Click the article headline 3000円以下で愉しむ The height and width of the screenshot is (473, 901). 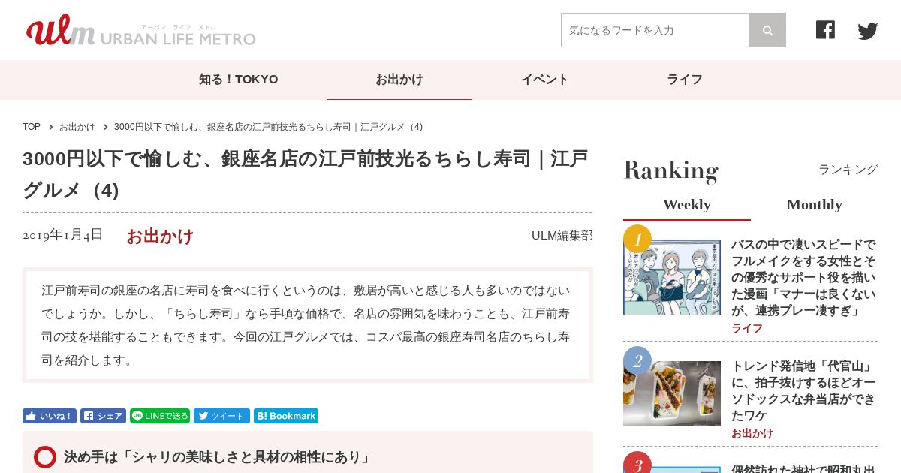(306, 175)
